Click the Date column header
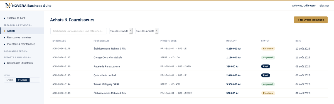 [298, 41]
